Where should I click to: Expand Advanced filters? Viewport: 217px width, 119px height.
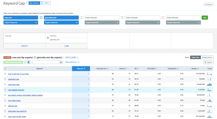(72, 62)
